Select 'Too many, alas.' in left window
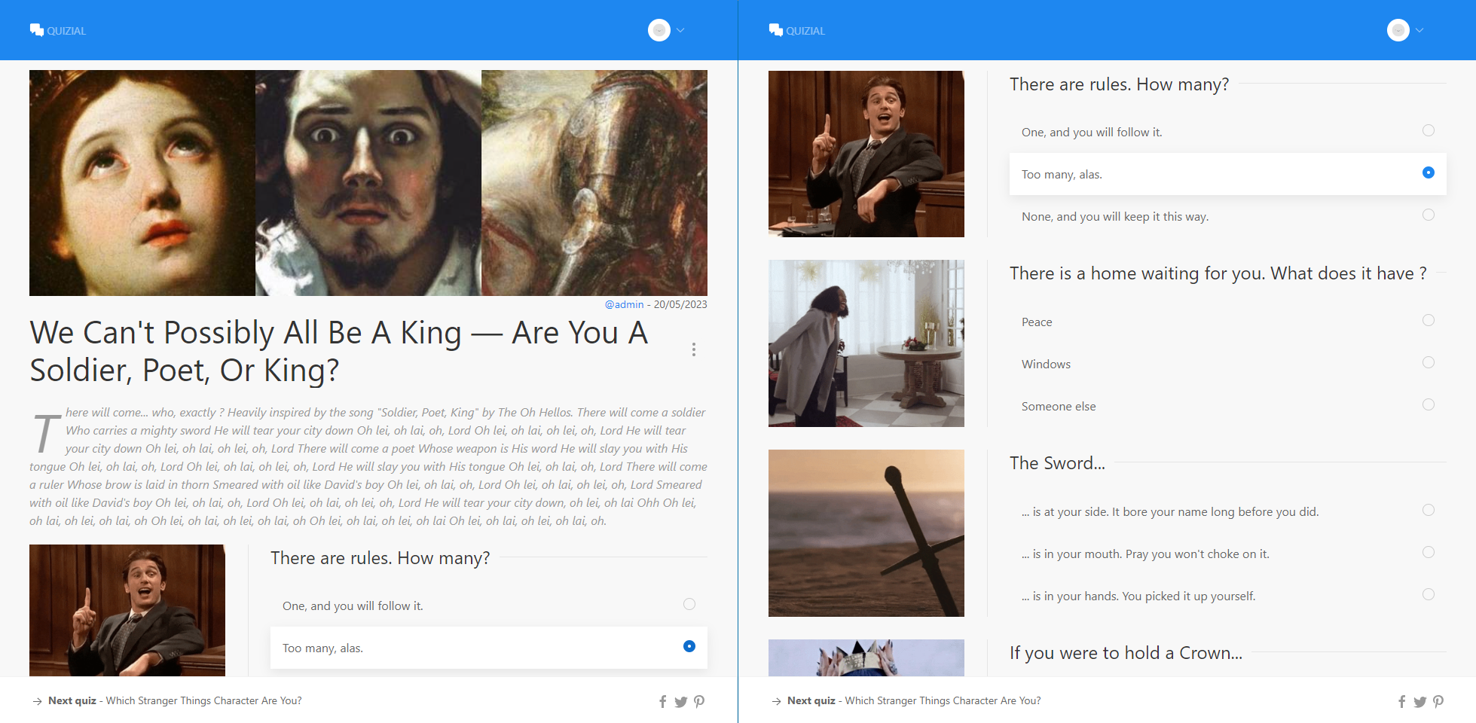 489,648
